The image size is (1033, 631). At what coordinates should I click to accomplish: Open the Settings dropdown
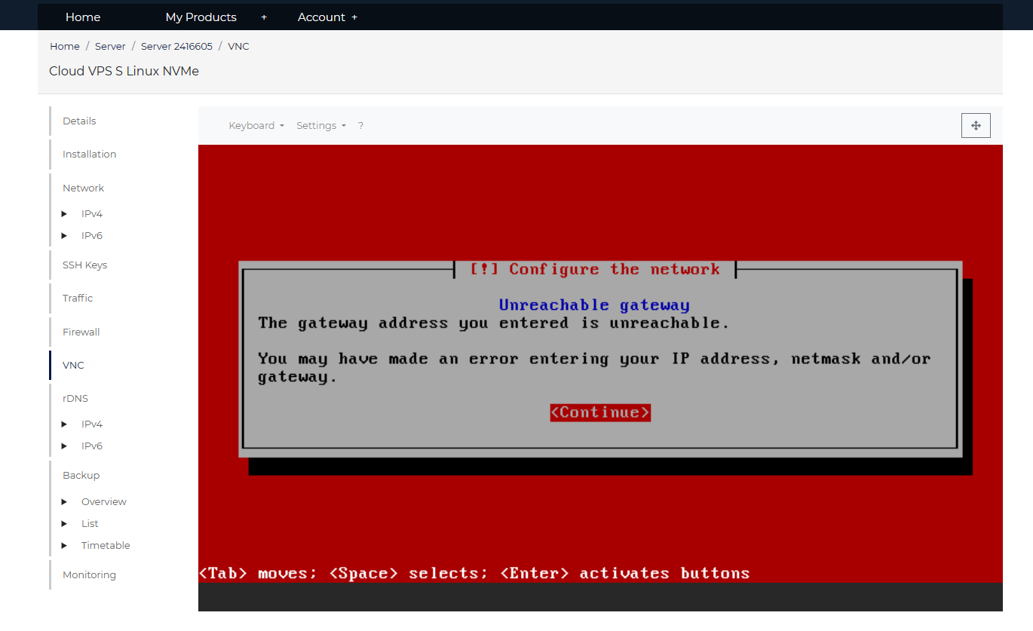click(x=321, y=126)
